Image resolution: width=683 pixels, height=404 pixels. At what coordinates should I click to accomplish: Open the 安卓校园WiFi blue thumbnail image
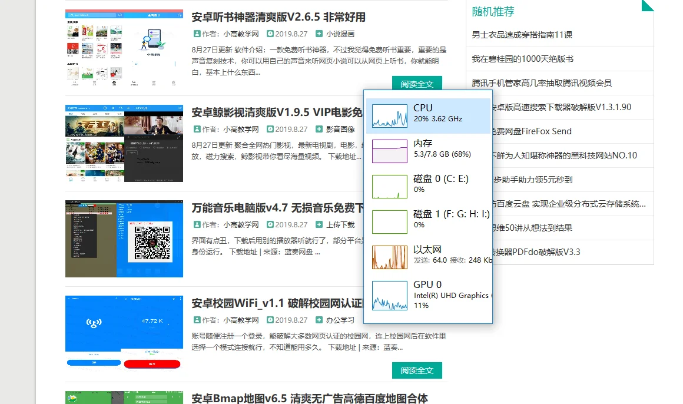coord(124,333)
